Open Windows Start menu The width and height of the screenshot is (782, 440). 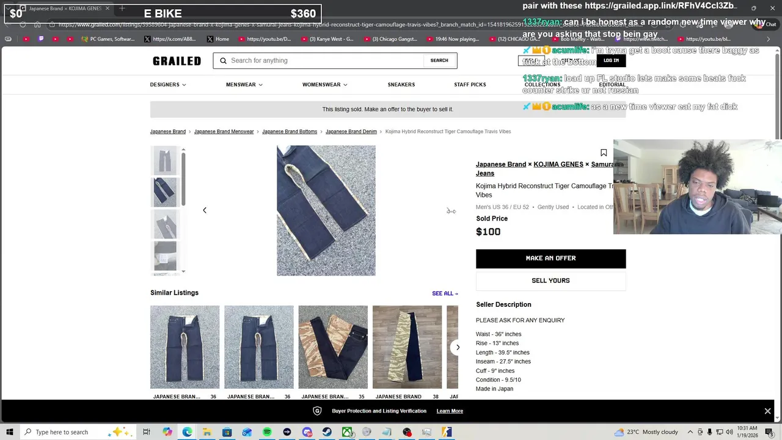[x=10, y=432]
